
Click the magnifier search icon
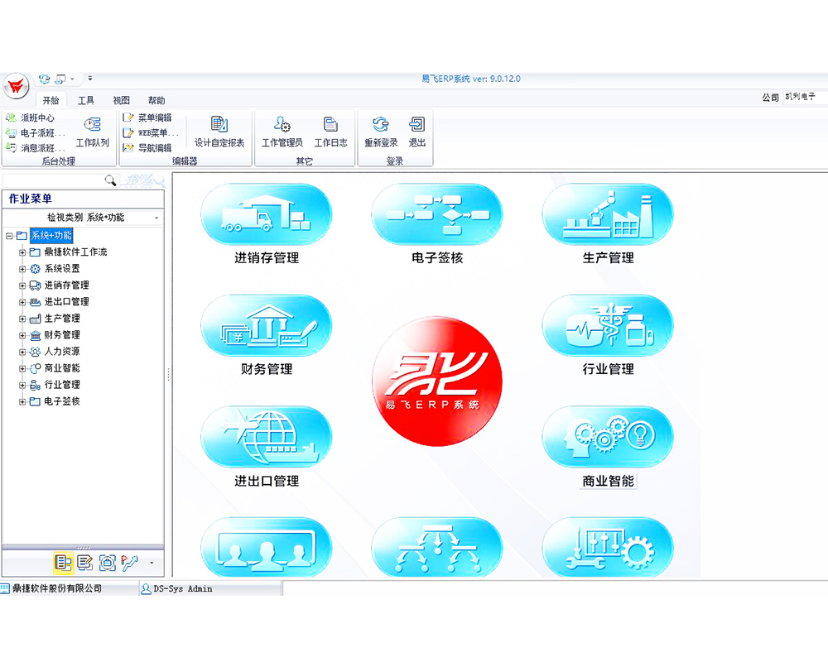point(110,180)
